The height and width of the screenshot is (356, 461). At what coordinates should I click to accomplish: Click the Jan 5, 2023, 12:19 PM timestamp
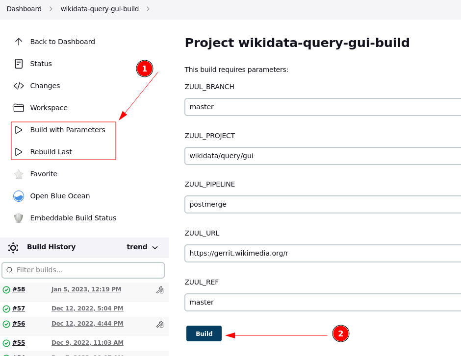86,289
